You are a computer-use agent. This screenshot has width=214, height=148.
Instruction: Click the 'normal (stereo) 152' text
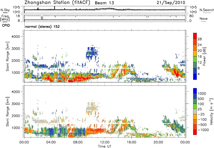point(43,26)
